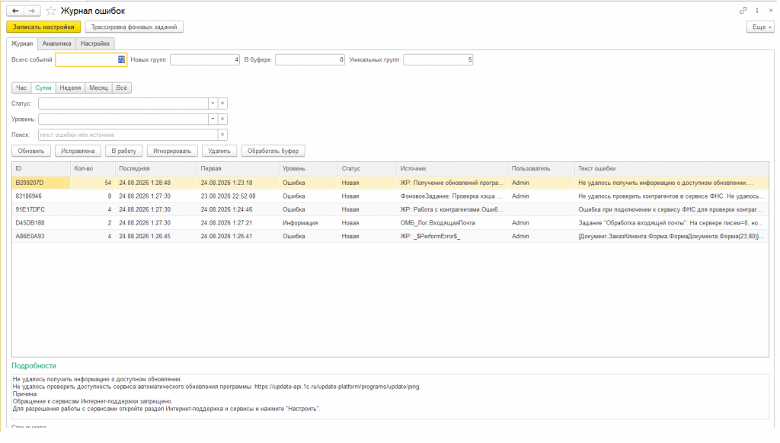Image resolution: width=780 pixels, height=443 pixels.
Task: Mark as Исправлена
Action: coord(78,151)
